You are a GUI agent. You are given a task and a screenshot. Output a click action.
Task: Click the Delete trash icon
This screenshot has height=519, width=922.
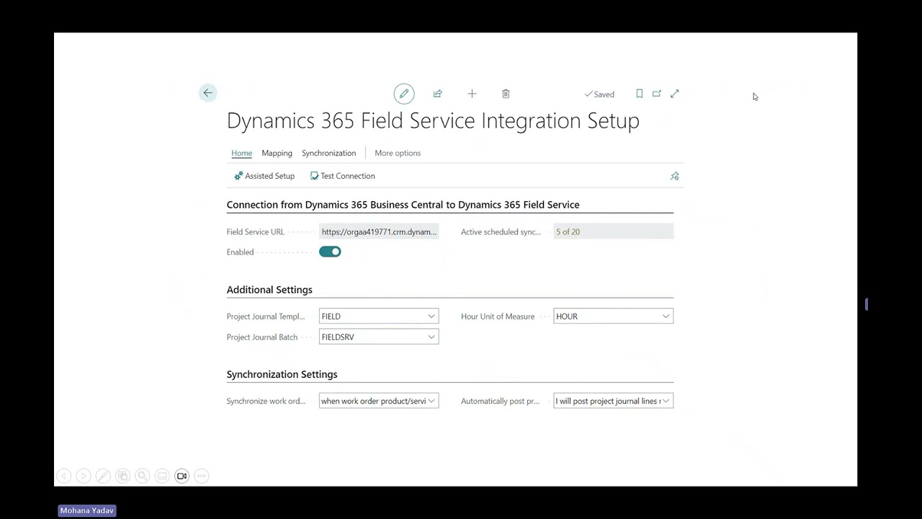coord(506,94)
